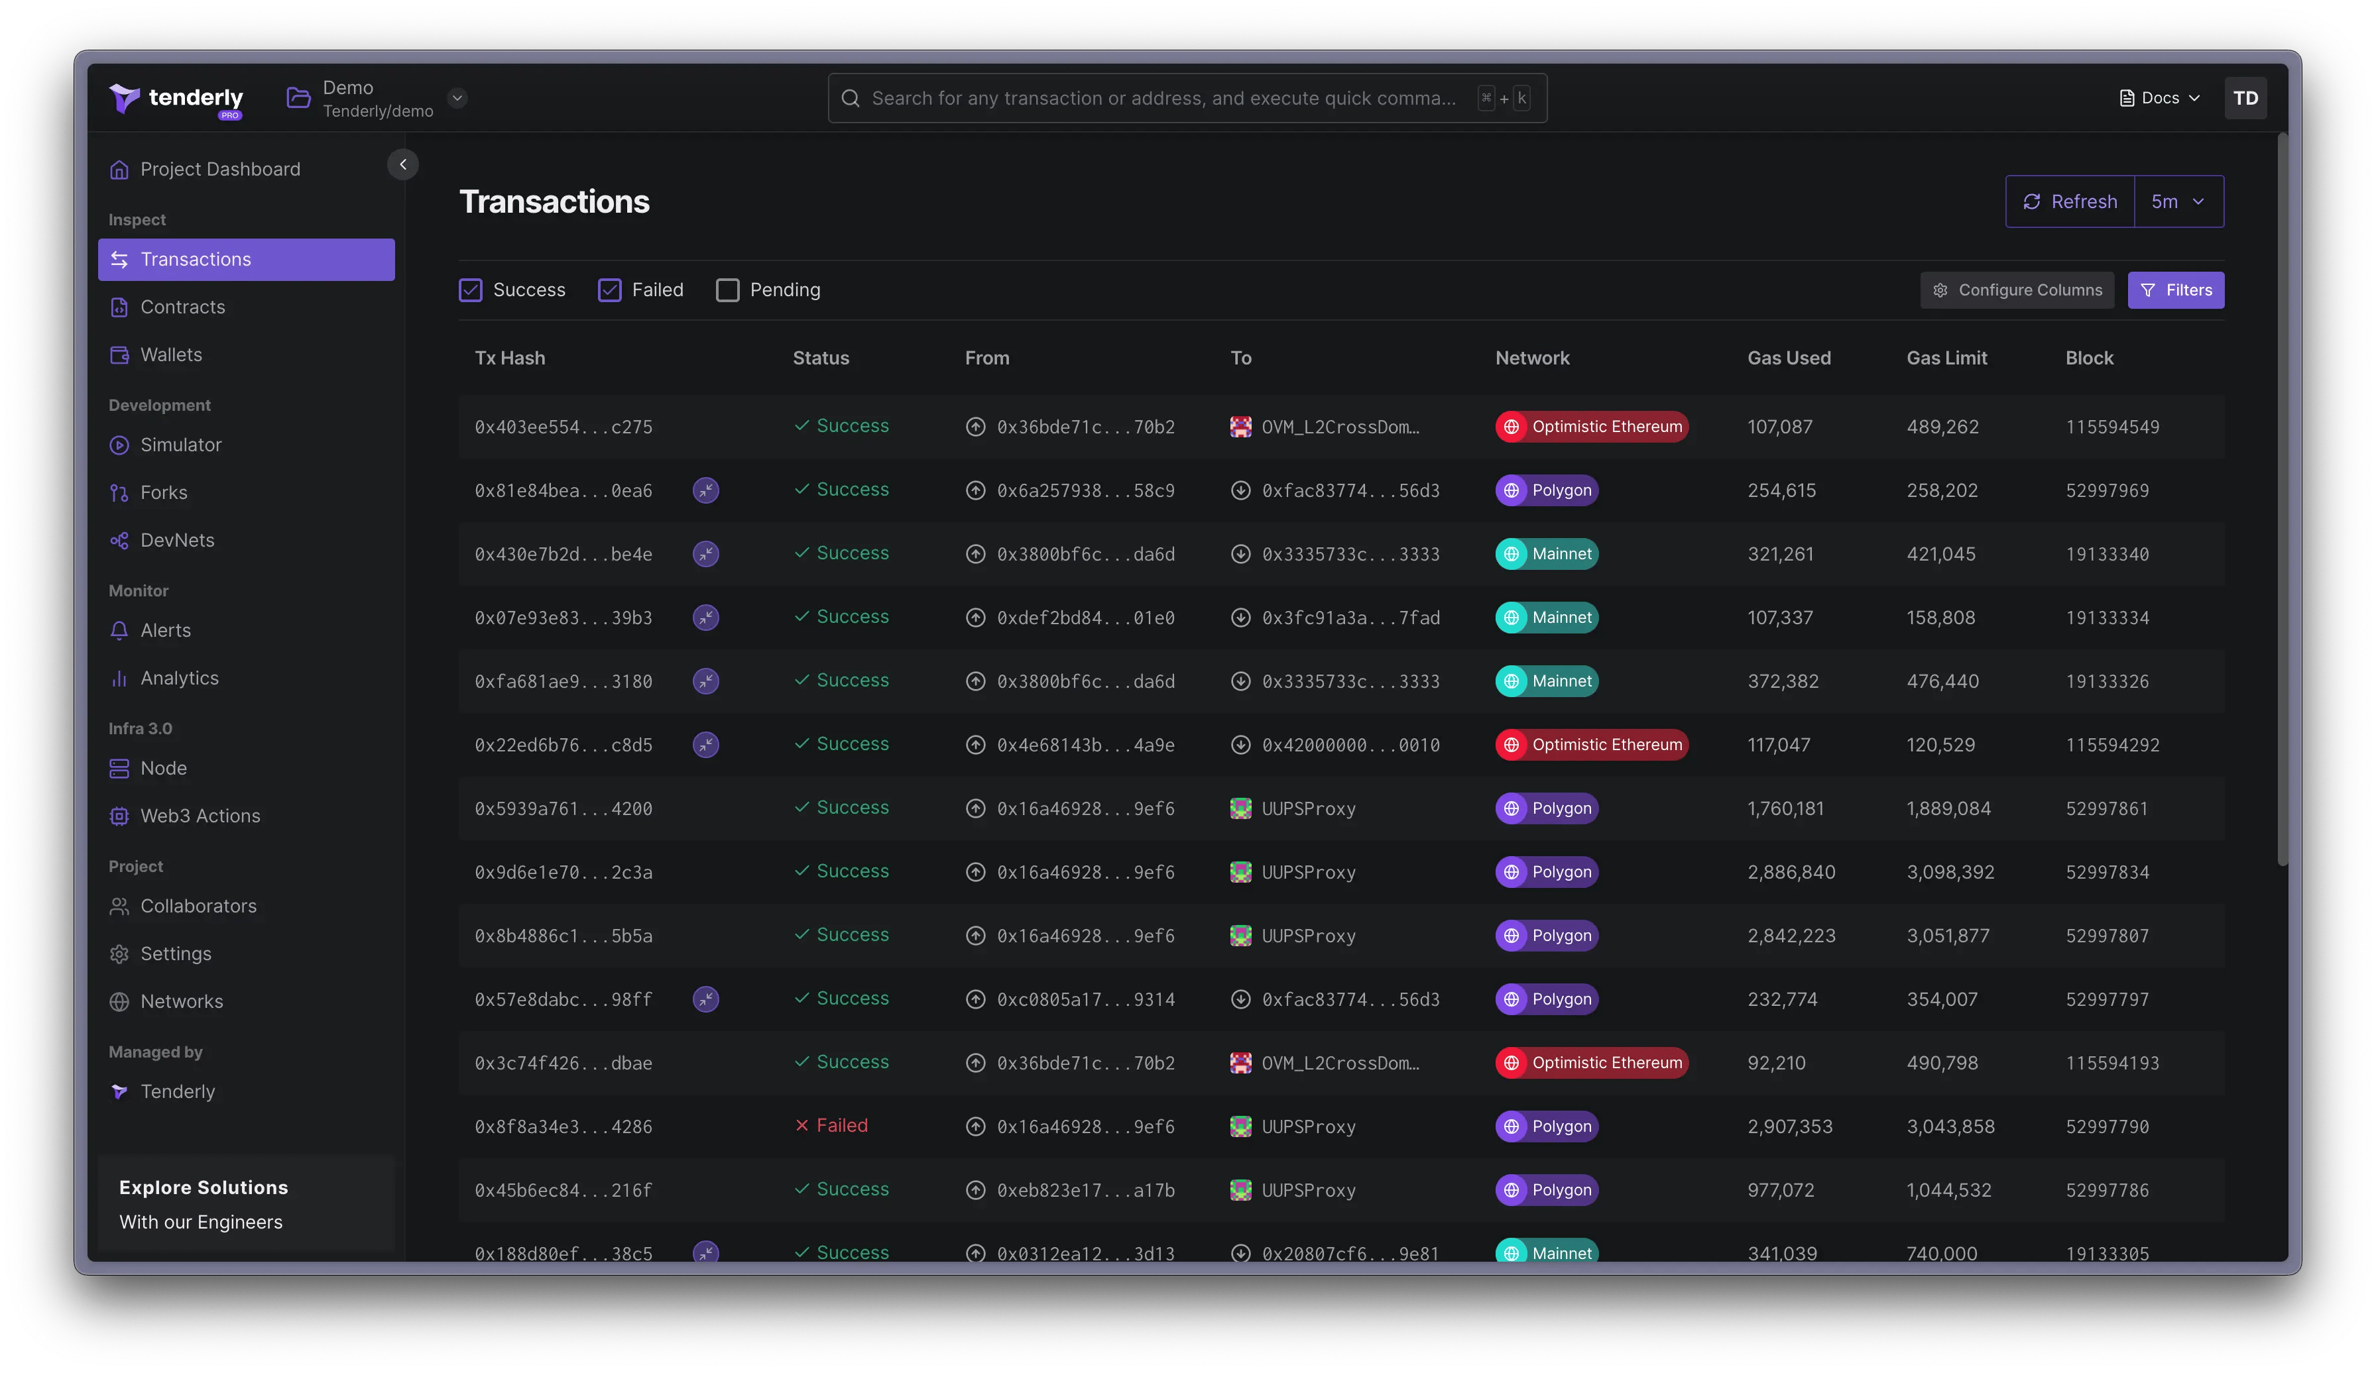2376x1373 pixels.
Task: Toggle the Success filter checkbox
Action: [x=471, y=290]
